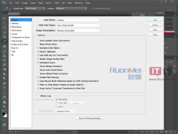Select the Rectangle shape tool

coord(4,97)
